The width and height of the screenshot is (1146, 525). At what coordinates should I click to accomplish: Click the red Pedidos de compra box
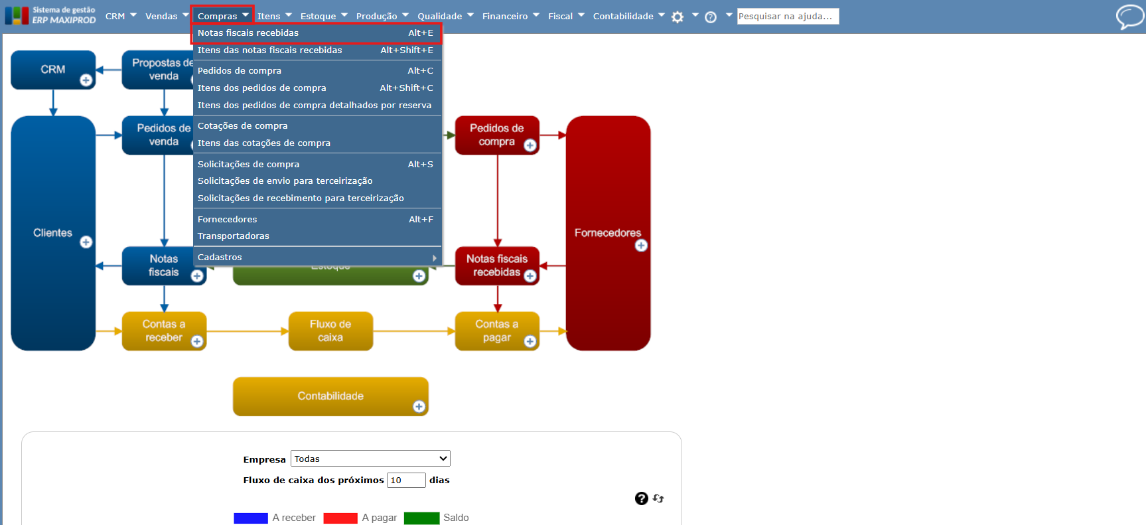tap(497, 135)
